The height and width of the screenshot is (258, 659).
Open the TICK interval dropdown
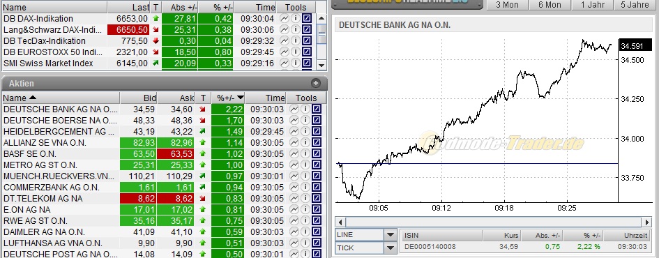[391, 248]
